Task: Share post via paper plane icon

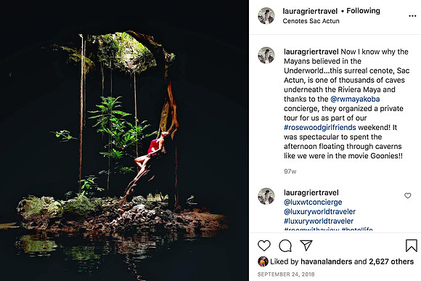Action: click(306, 245)
